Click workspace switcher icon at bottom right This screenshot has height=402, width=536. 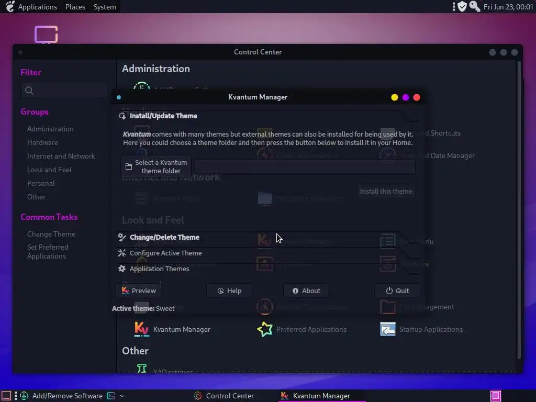[x=496, y=396]
